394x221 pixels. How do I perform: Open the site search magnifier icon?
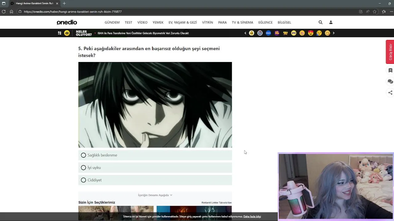point(320,22)
